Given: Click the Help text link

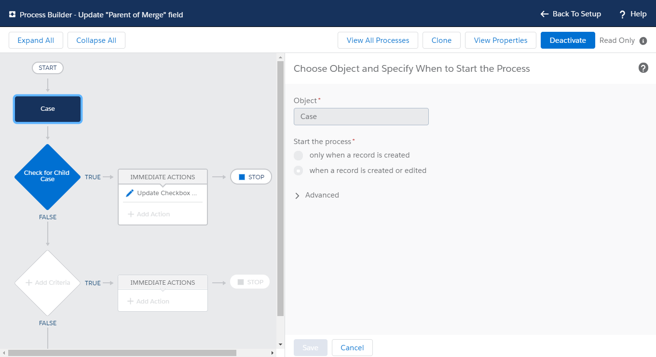Looking at the screenshot, I should click(x=639, y=14).
